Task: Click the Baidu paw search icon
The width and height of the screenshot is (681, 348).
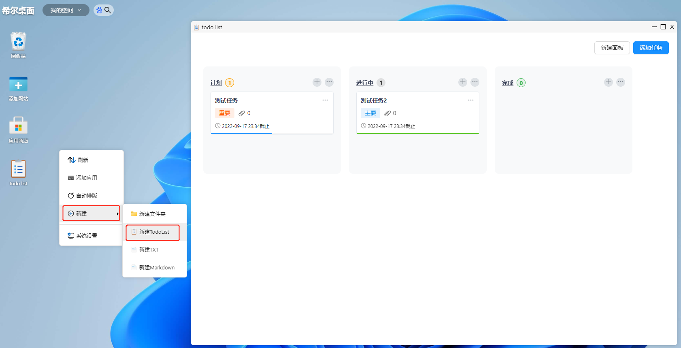Action: (99, 10)
